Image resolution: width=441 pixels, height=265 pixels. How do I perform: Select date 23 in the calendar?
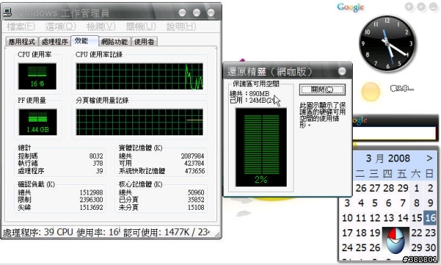(430, 233)
